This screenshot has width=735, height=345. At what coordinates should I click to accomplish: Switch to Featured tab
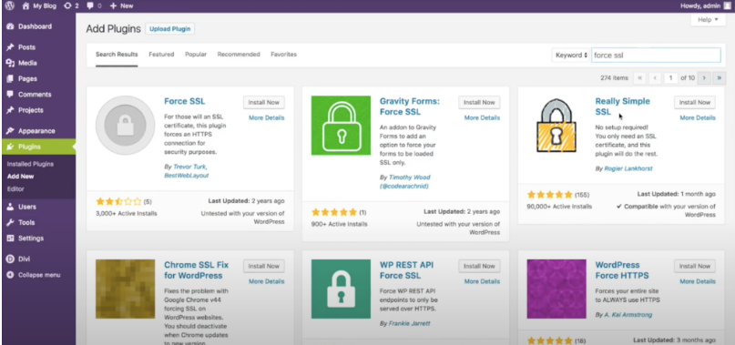point(161,55)
